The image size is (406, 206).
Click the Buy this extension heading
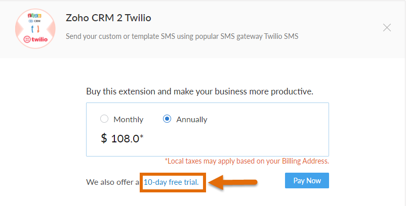pos(199,91)
